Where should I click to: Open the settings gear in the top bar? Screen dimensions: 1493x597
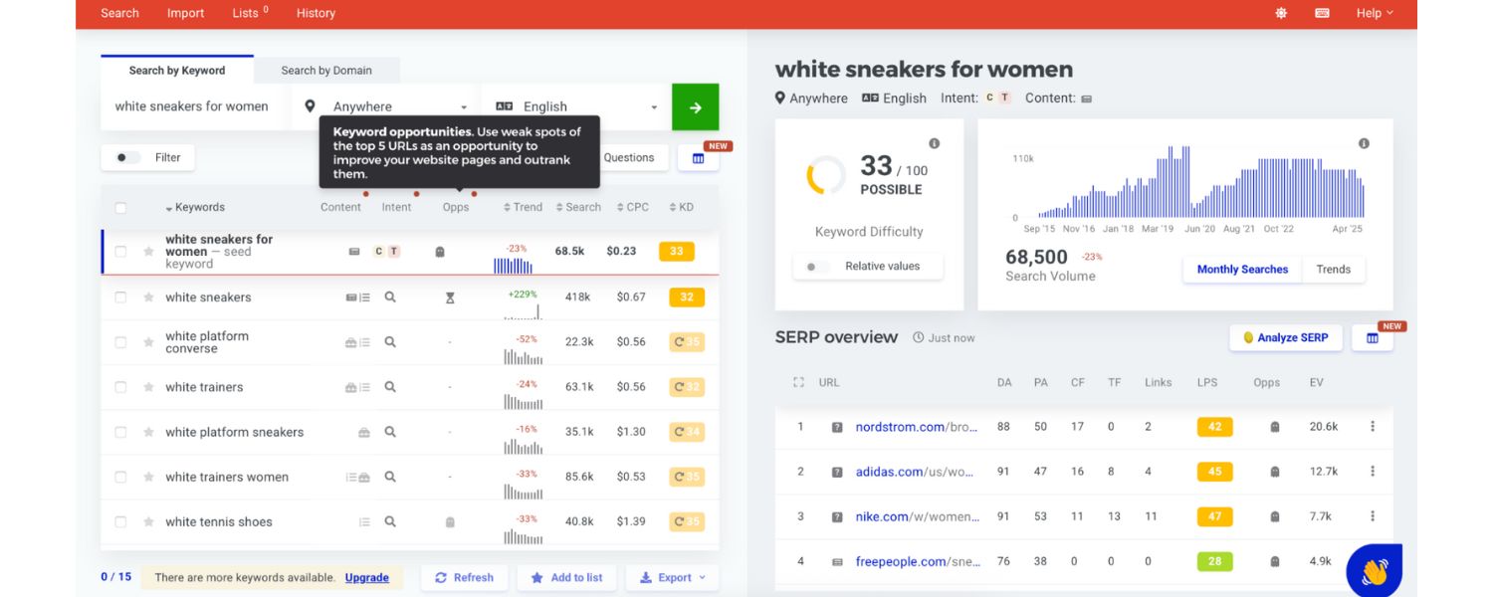pyautogui.click(x=1281, y=13)
